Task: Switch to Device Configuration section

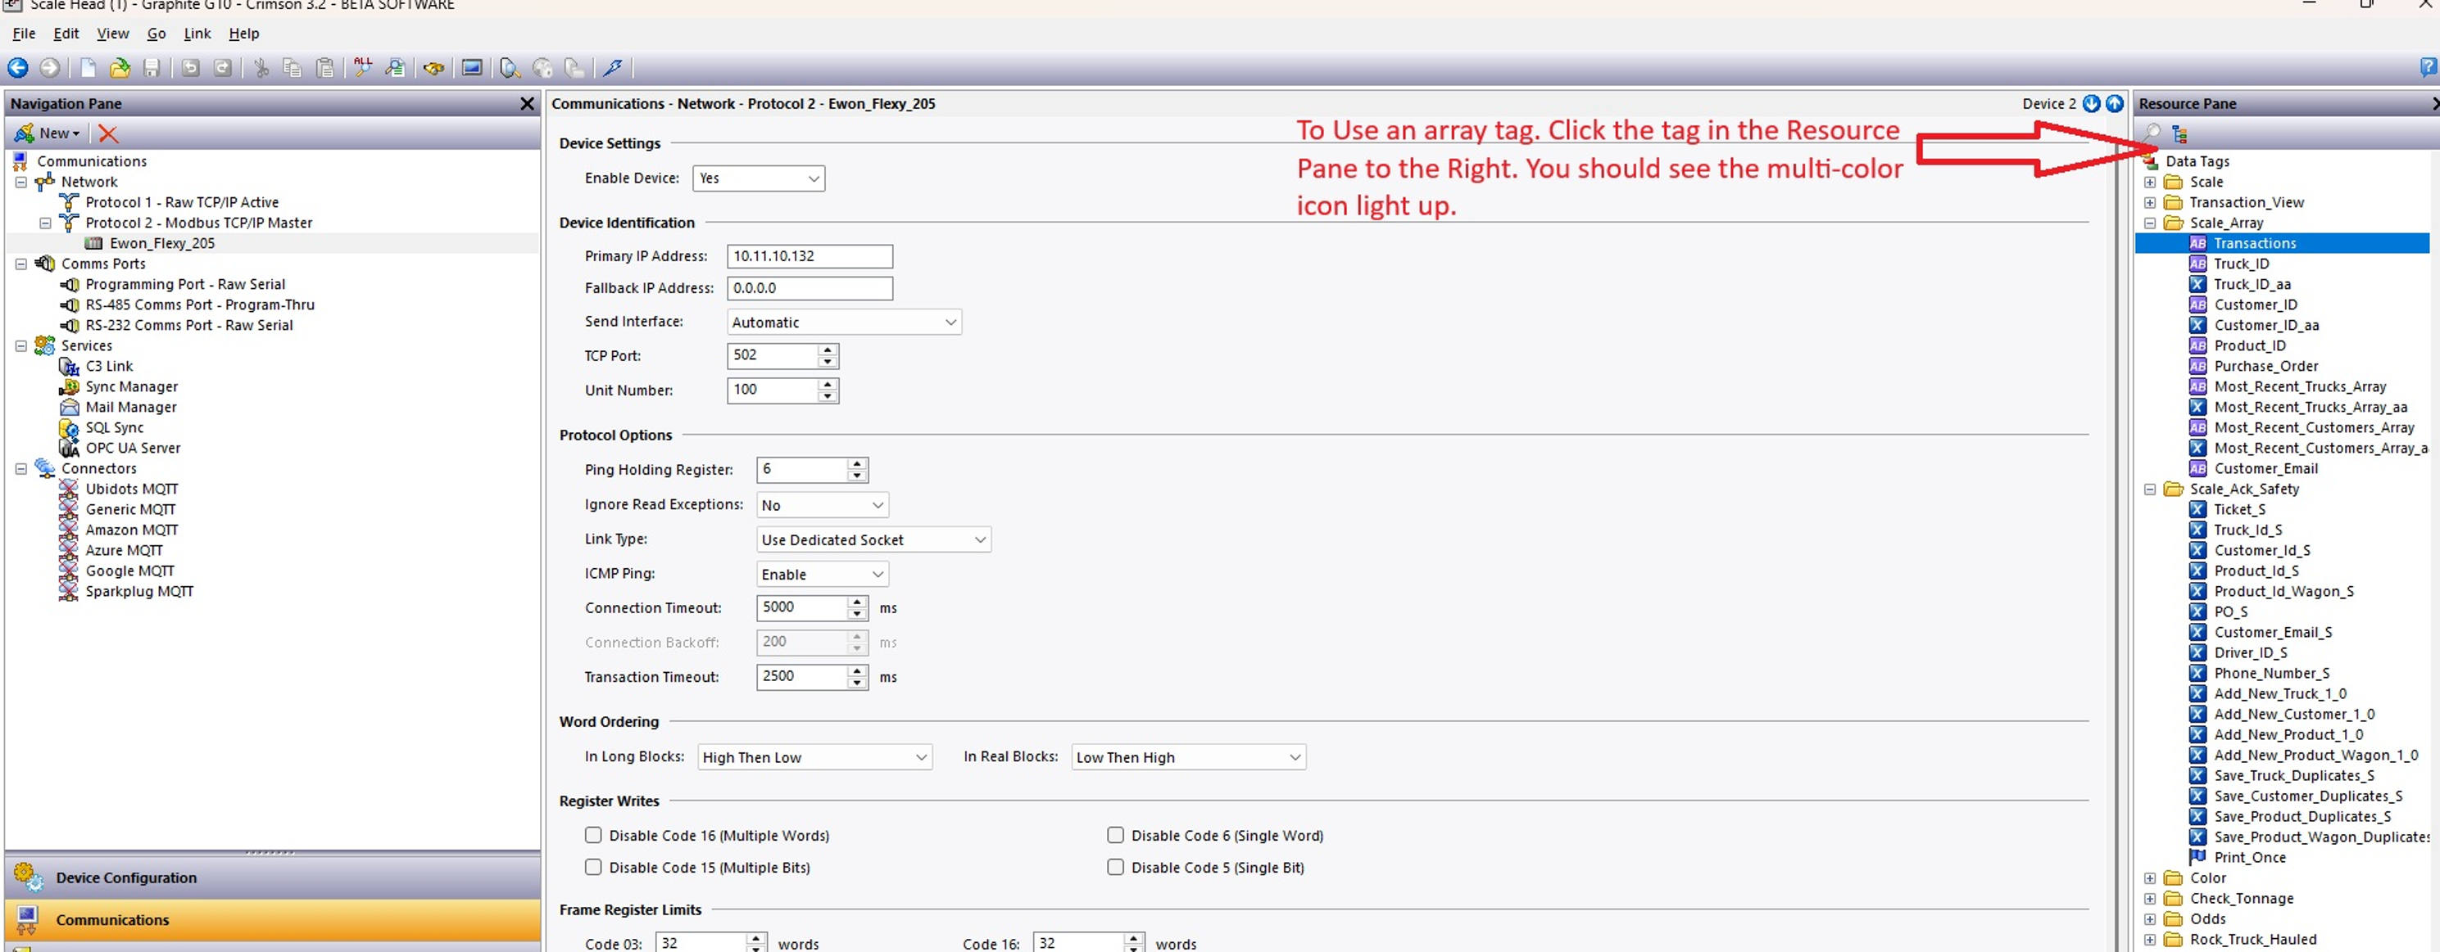Action: (x=273, y=878)
